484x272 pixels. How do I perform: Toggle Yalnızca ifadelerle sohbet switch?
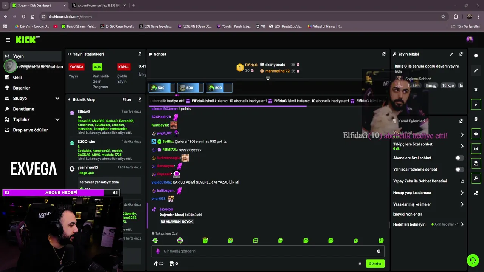click(459, 170)
